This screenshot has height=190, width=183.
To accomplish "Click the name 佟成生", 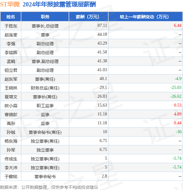I will (x=11, y=159).
